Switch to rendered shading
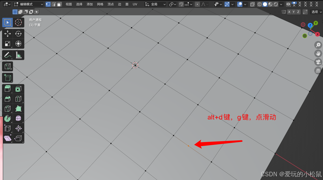 (x=276, y=4)
